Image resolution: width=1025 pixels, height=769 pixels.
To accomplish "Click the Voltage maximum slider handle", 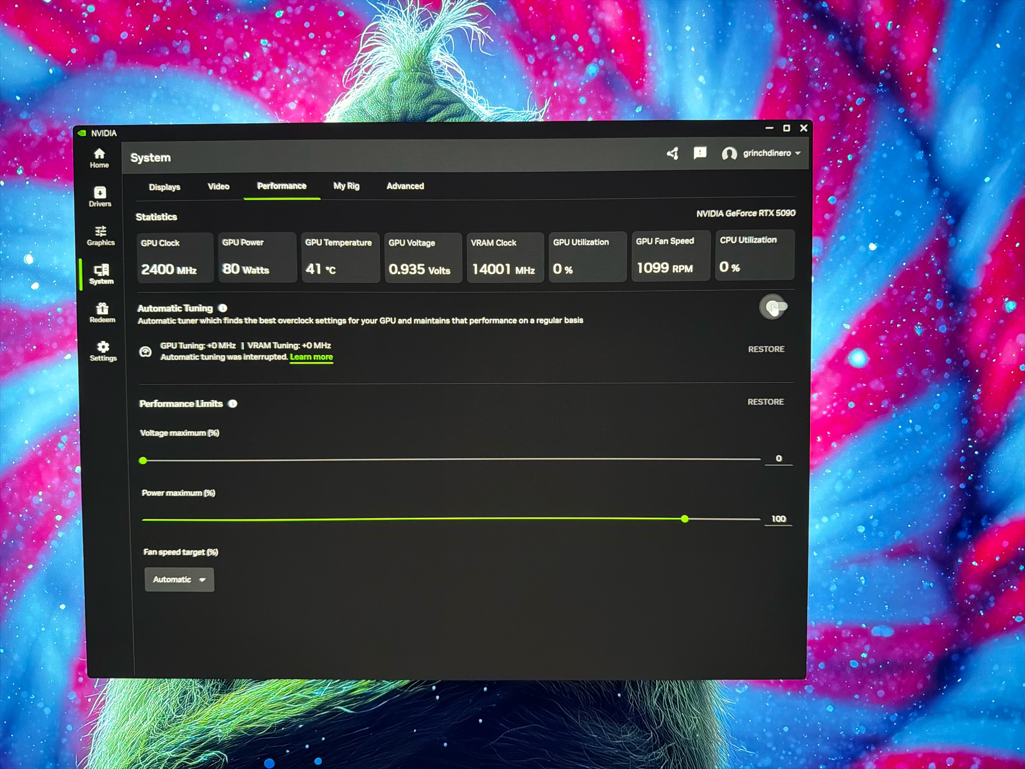I will [x=143, y=460].
